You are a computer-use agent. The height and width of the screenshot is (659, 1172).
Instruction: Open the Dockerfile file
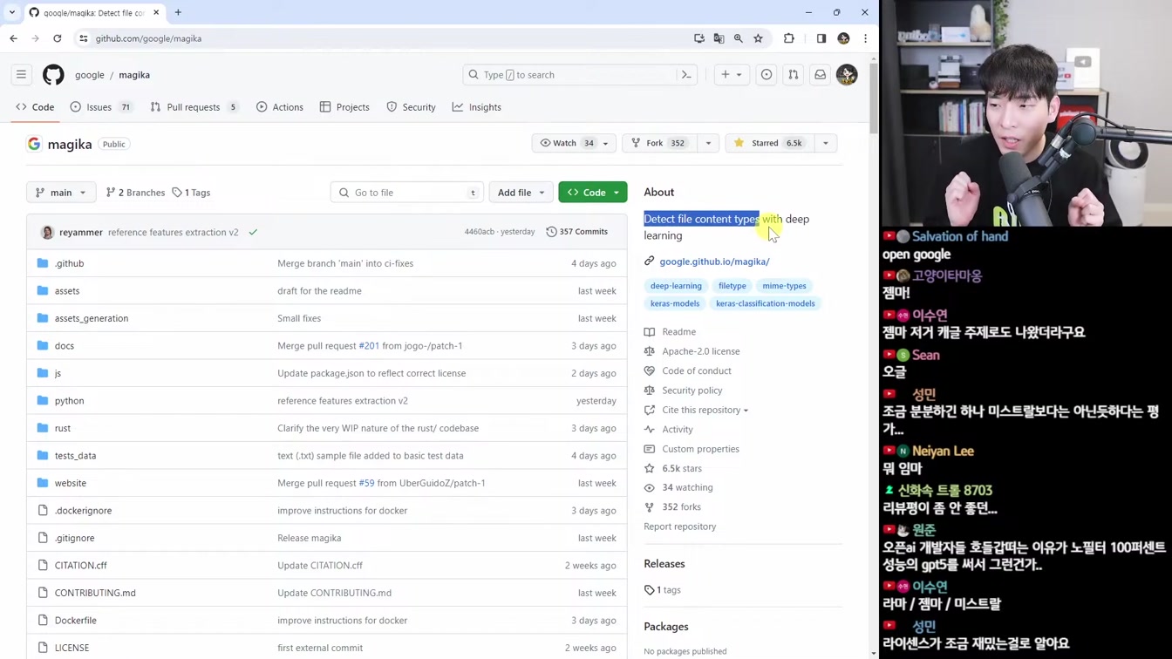pos(76,621)
